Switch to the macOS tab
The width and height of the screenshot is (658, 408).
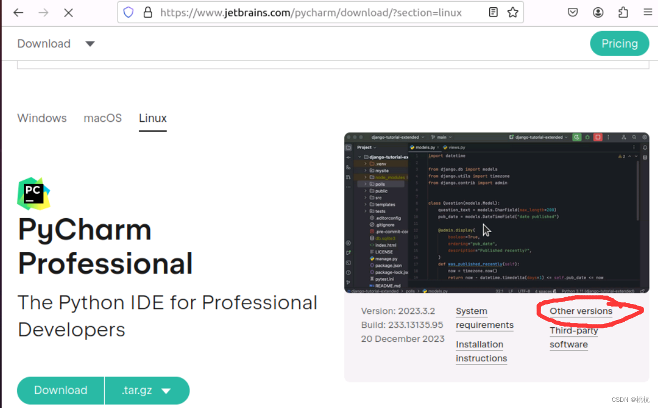[x=103, y=118]
